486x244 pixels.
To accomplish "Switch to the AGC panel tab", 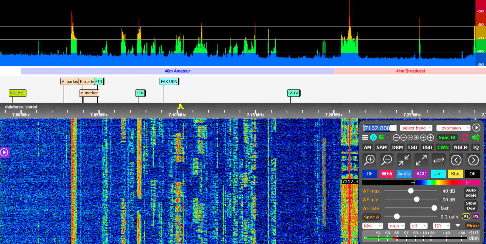I will click(421, 174).
